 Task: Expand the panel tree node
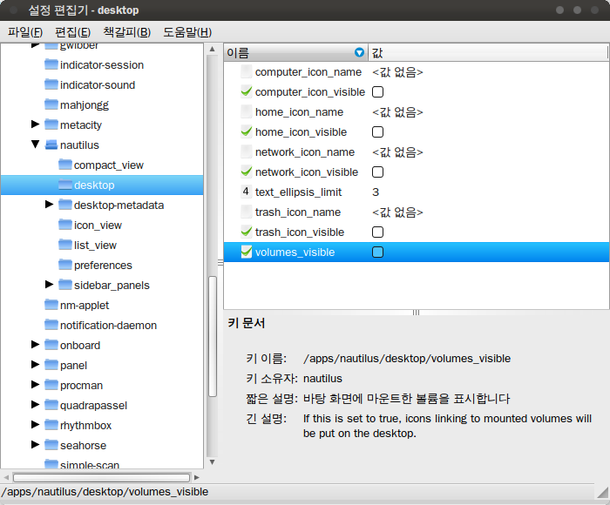(36, 364)
